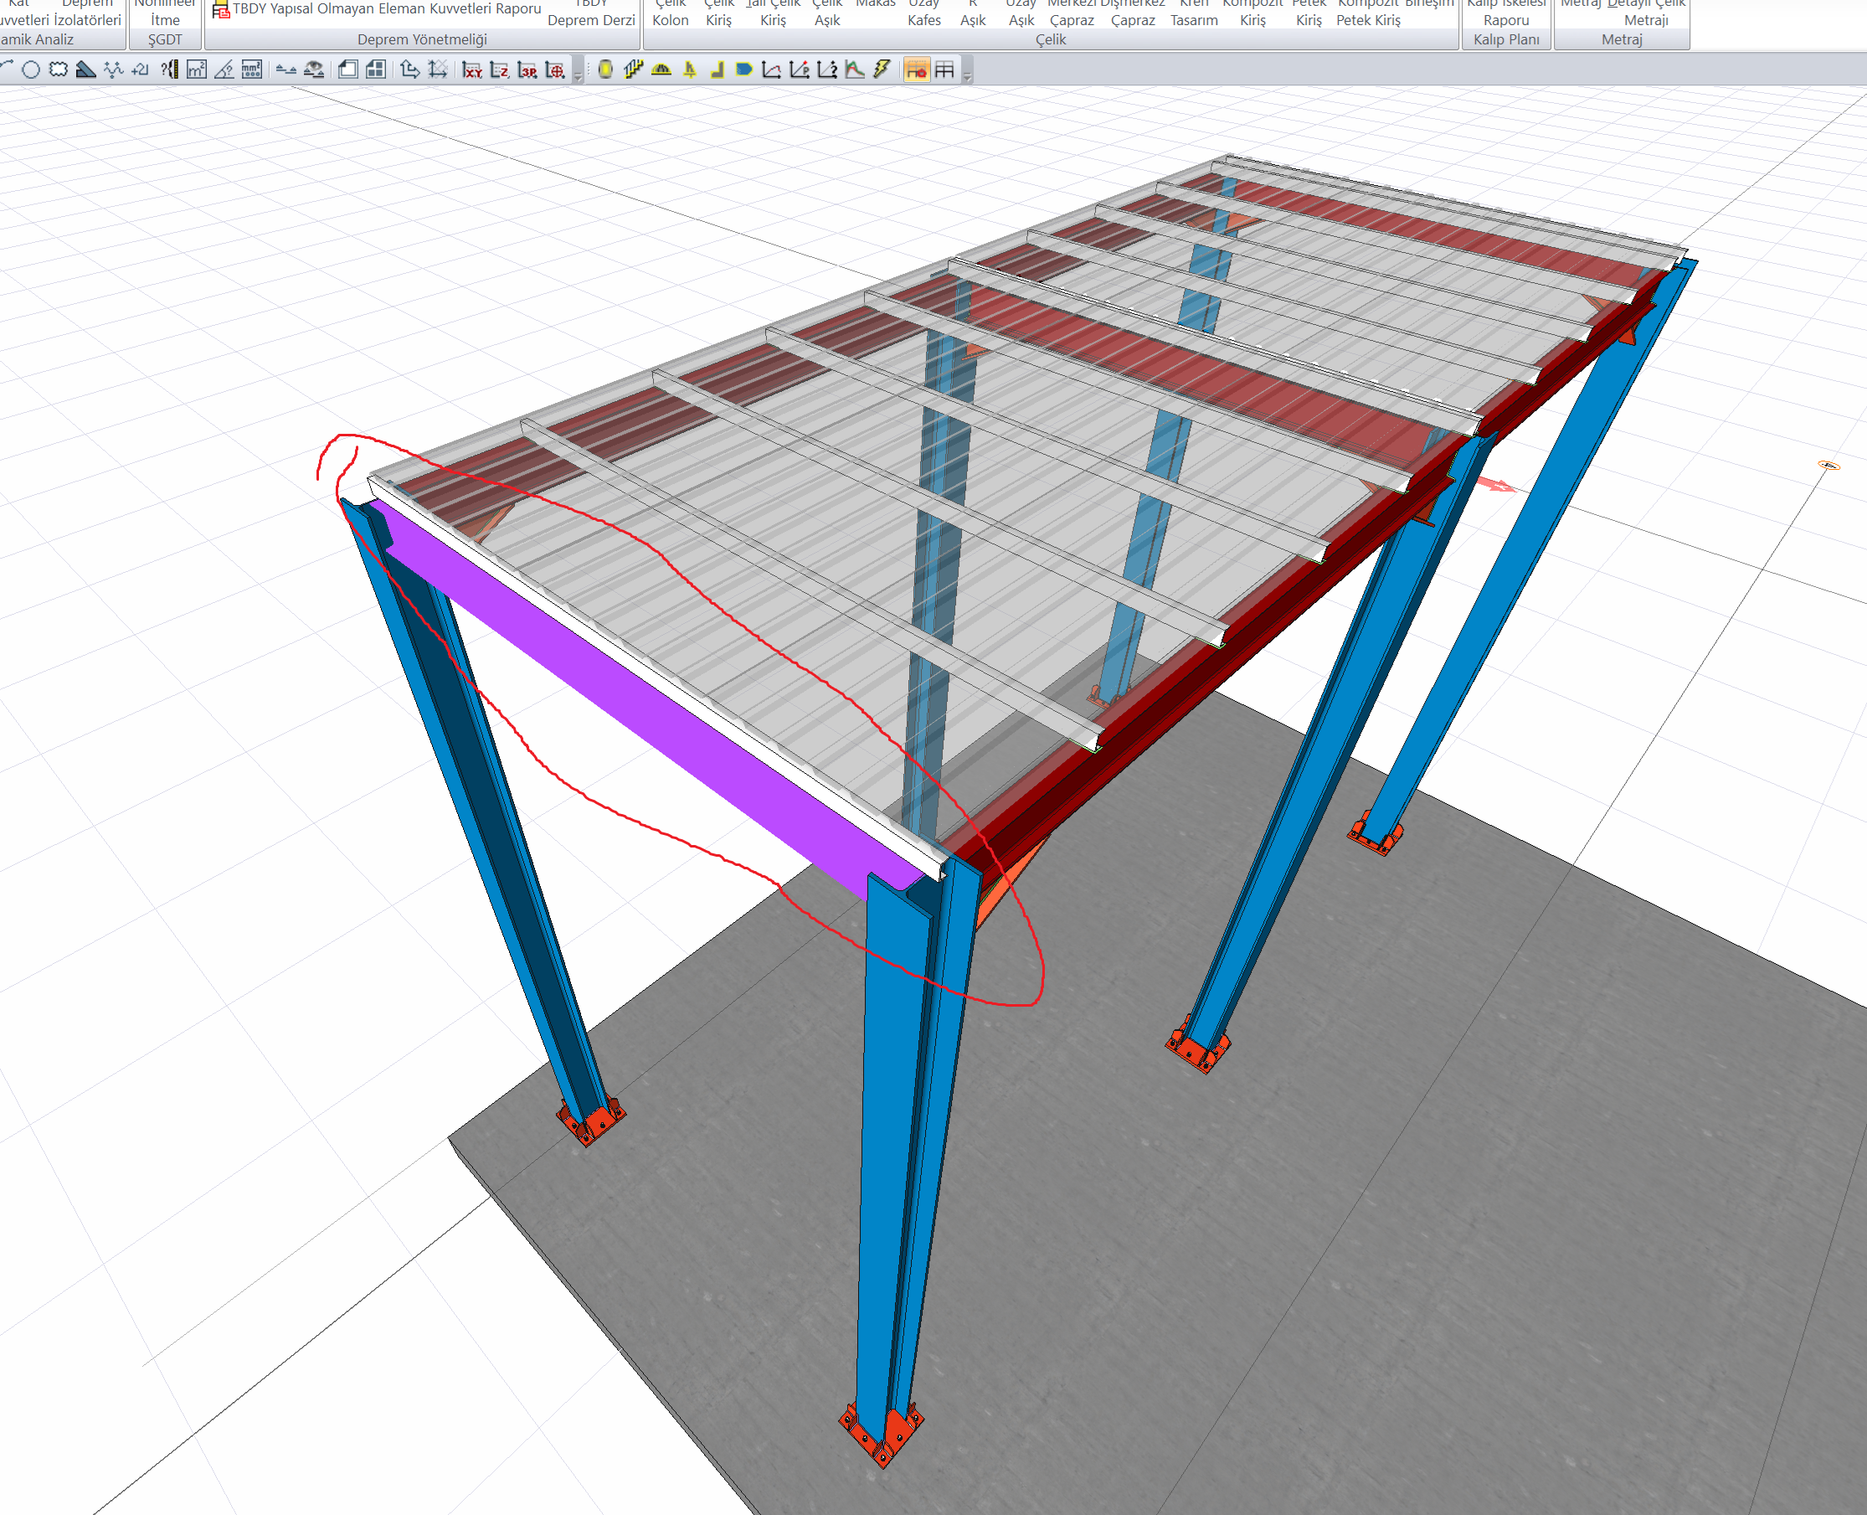The height and width of the screenshot is (1515, 1867).
Task: Click the eye visibility icon in toolbar
Action: (314, 70)
